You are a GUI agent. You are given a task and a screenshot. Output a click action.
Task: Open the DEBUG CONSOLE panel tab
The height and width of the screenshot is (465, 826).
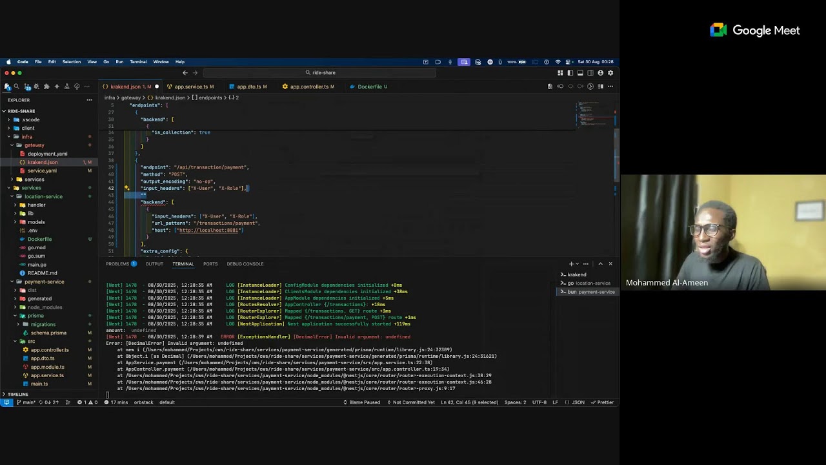tap(245, 263)
